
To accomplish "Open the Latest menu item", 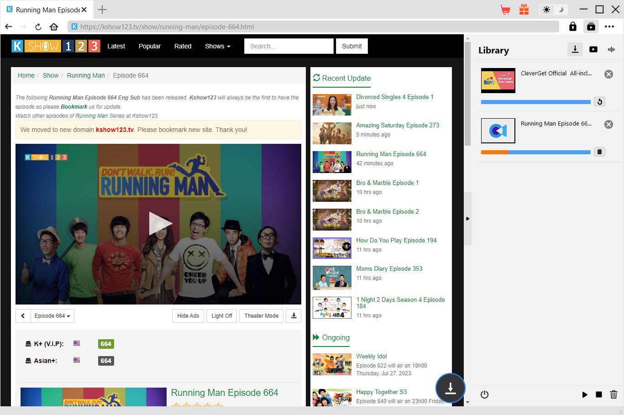I will (x=116, y=46).
